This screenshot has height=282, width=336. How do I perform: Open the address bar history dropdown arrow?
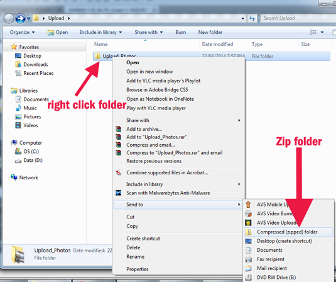tap(242, 18)
